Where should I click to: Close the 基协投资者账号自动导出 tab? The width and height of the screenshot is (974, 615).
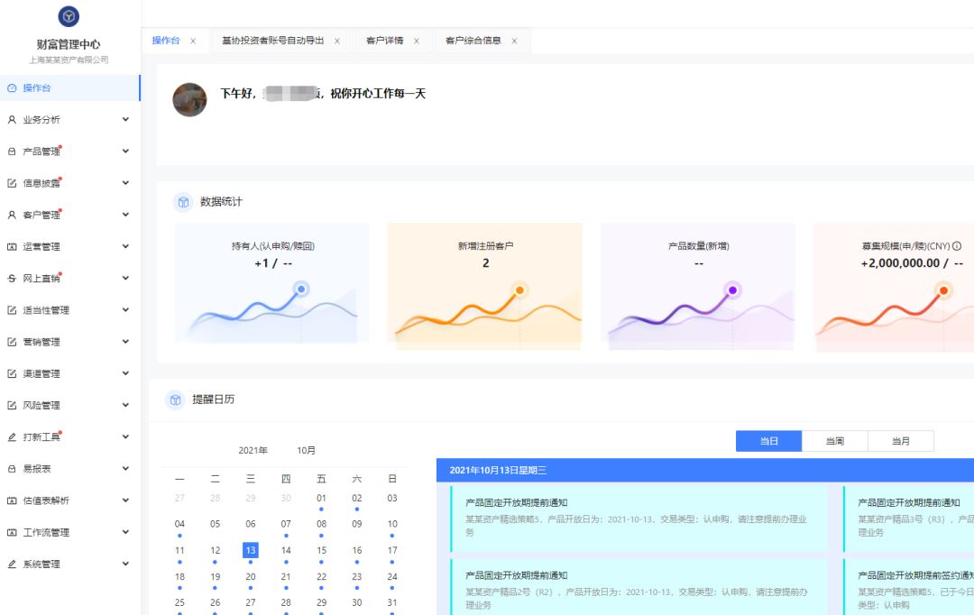[x=337, y=41]
